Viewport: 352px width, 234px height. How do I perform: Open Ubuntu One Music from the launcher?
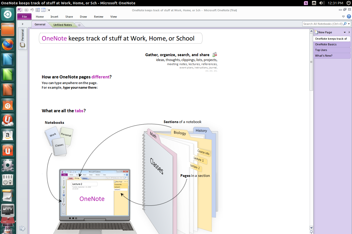click(x=8, y=150)
